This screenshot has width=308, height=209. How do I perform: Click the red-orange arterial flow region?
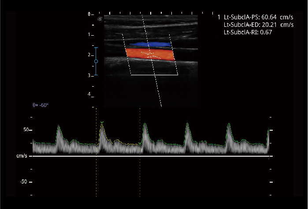click(150, 54)
